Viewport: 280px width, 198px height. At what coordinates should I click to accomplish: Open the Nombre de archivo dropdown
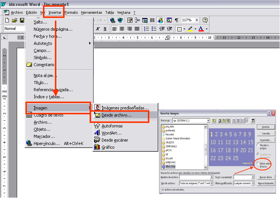212,177
